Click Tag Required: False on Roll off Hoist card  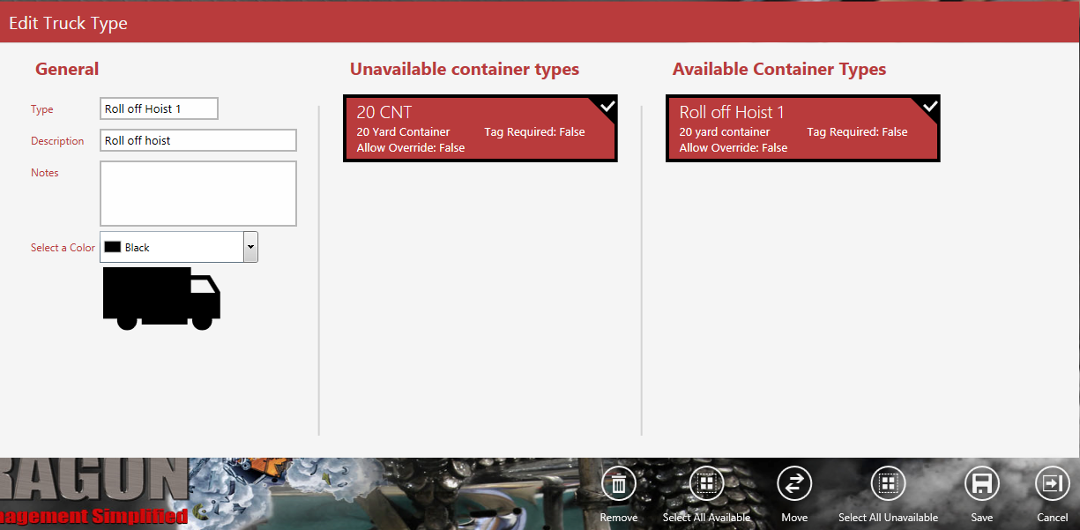pyautogui.click(x=857, y=132)
